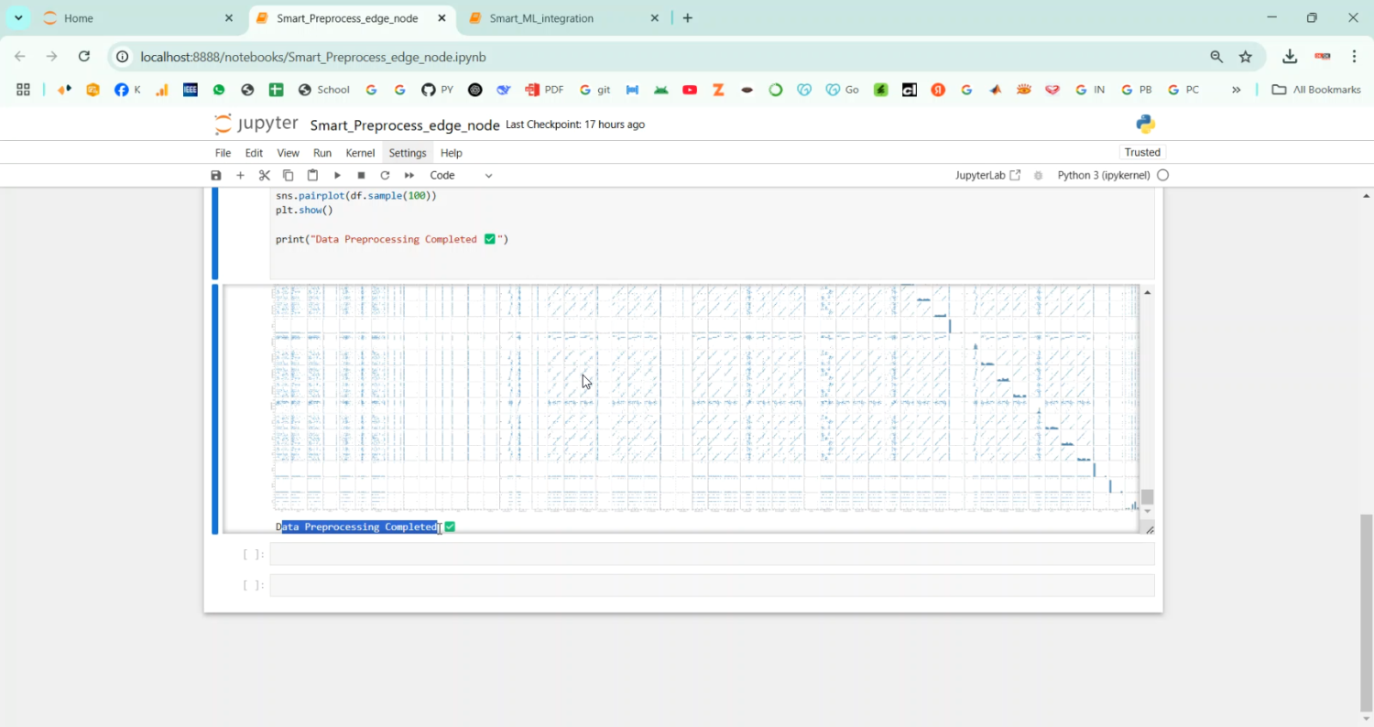
Task: Bookmark this page with the star icon
Action: tap(1245, 57)
